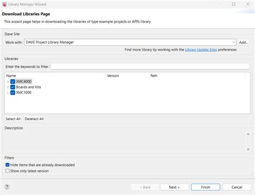The width and height of the screenshot is (255, 195).
Task: Click the Description scroll down arrow
Action: tap(248, 149)
